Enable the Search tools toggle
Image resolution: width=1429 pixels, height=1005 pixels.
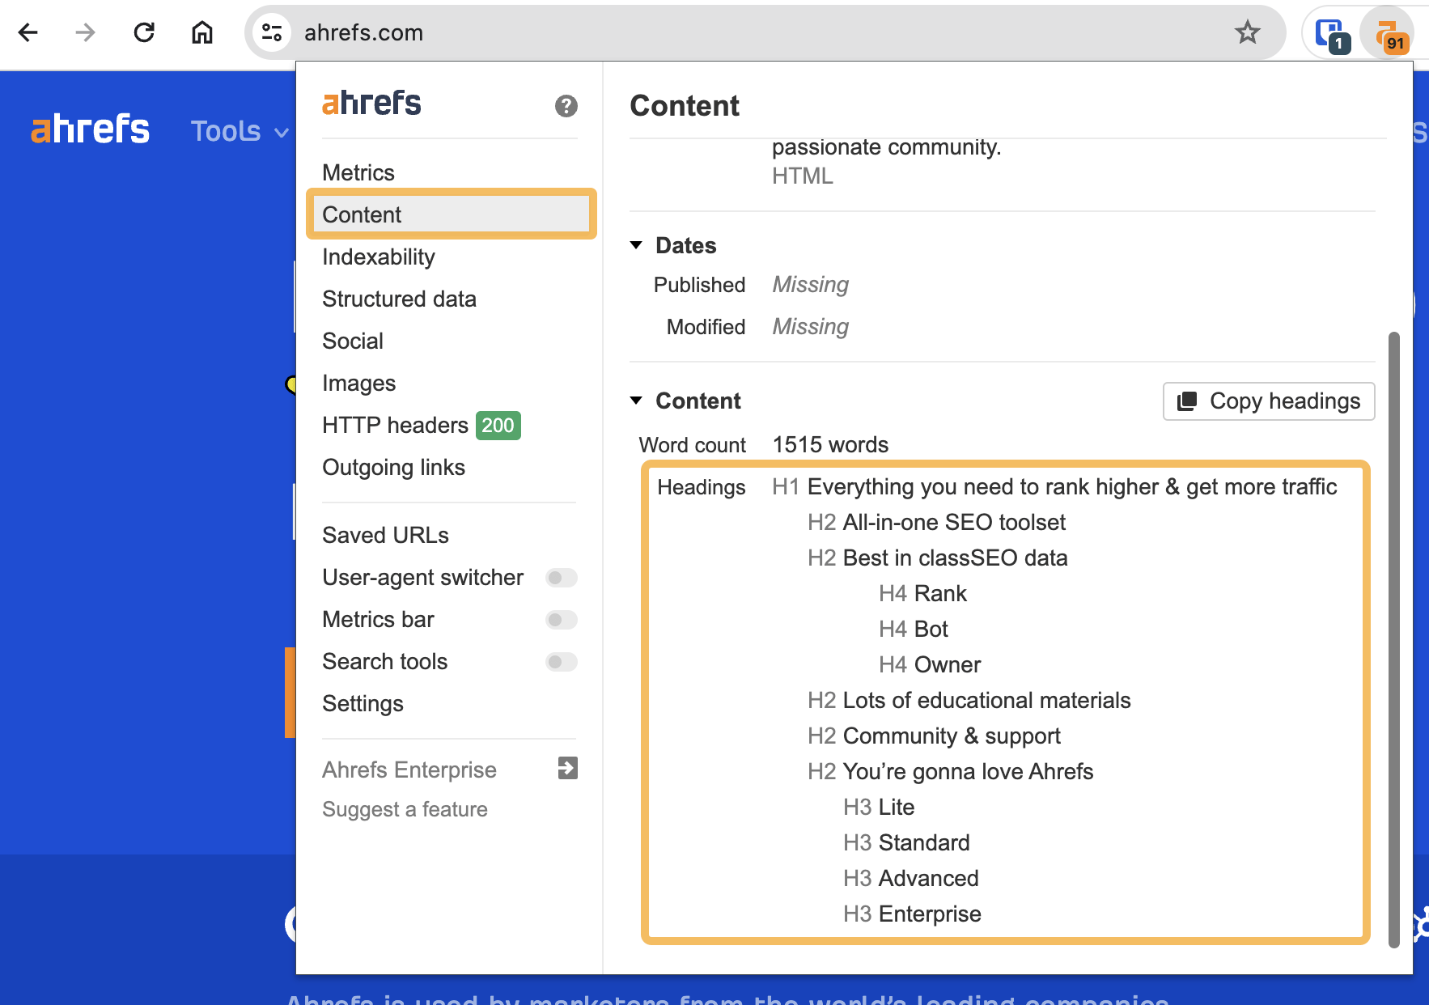point(561,661)
